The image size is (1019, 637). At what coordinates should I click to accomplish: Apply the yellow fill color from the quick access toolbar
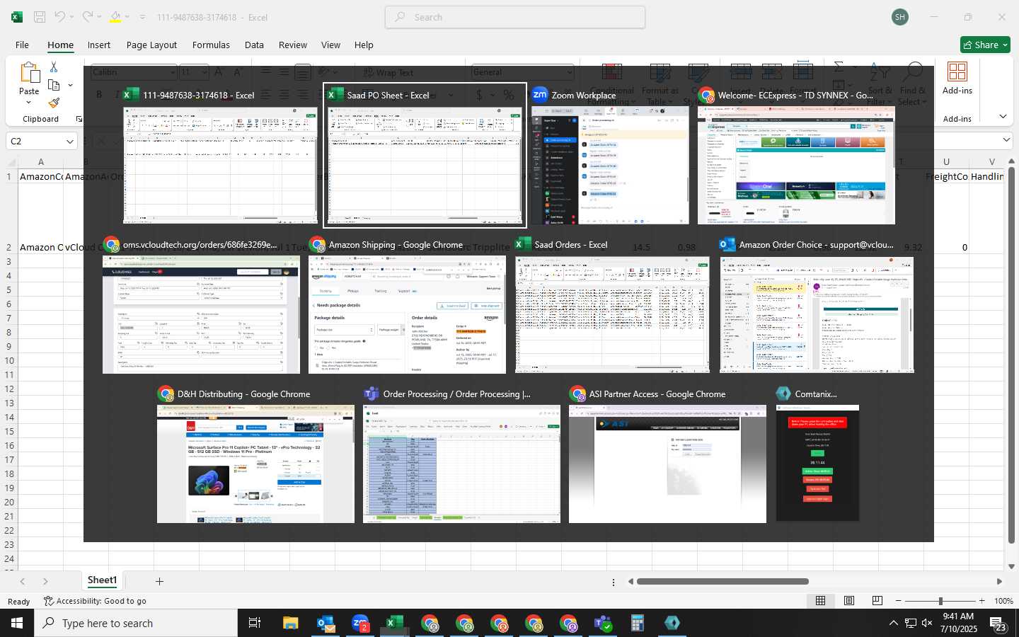(x=115, y=17)
